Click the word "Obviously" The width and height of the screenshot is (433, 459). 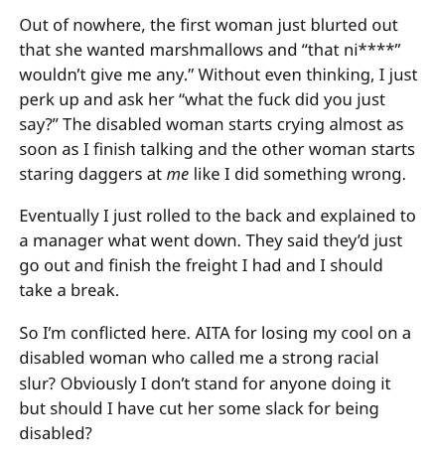(x=98, y=384)
